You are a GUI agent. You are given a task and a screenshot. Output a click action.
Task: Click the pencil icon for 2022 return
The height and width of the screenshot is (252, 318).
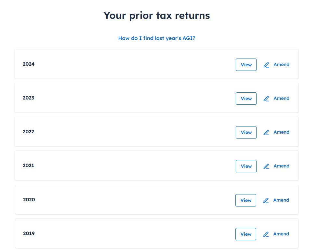(x=266, y=133)
